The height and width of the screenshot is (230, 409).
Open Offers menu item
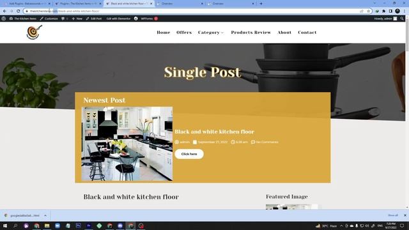184,33
